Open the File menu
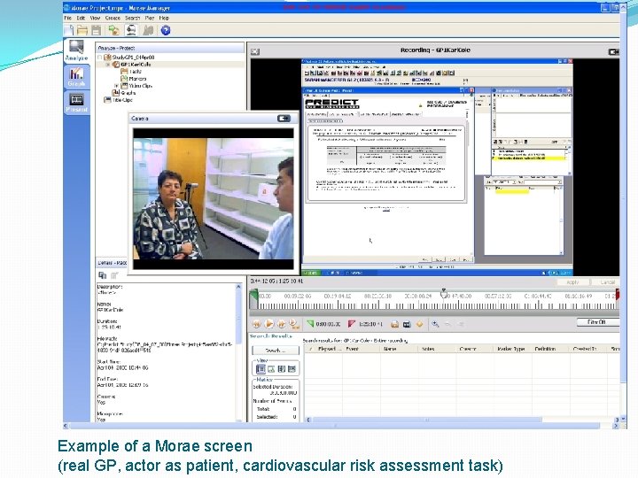This screenshot has height=478, width=638. [x=67, y=18]
